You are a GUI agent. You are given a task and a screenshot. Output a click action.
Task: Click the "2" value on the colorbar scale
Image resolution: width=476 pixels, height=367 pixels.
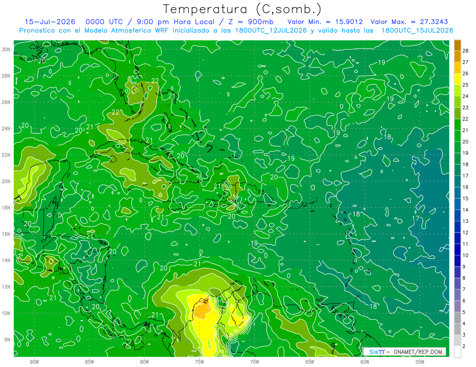click(464, 346)
